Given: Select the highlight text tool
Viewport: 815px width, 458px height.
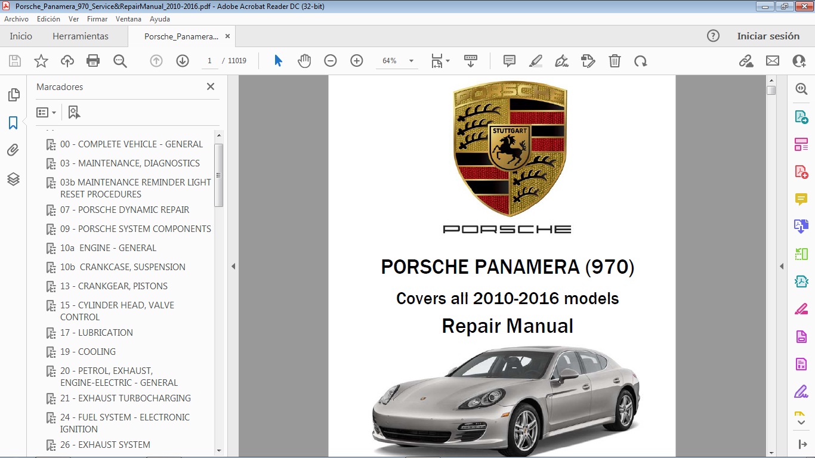Looking at the screenshot, I should pos(535,61).
